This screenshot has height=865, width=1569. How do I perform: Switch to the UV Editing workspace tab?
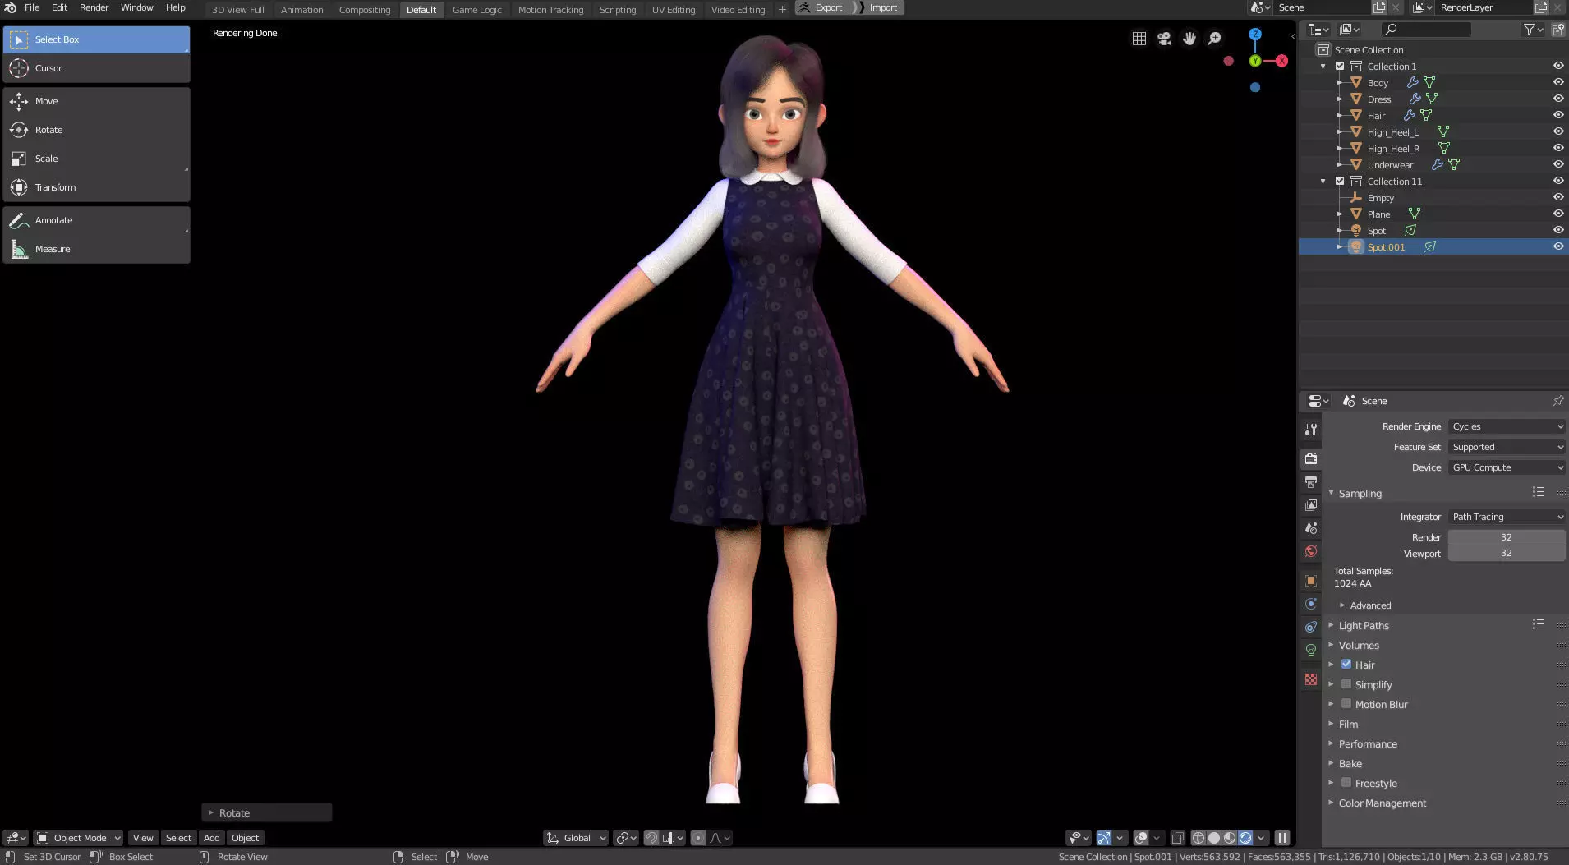[x=673, y=10]
